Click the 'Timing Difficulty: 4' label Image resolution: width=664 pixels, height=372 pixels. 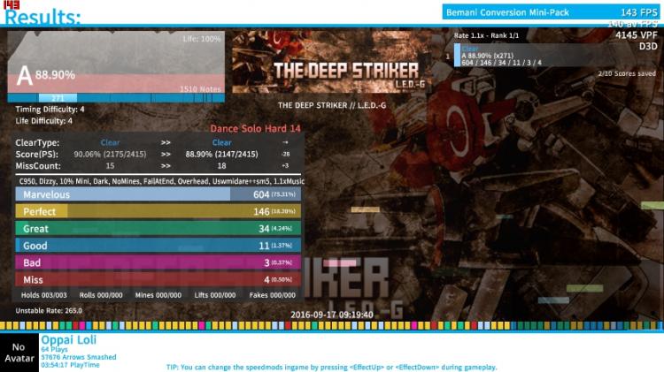(x=50, y=109)
